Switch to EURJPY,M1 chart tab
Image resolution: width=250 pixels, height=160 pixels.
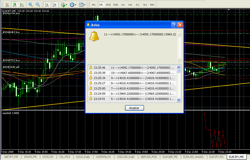coord(216,157)
